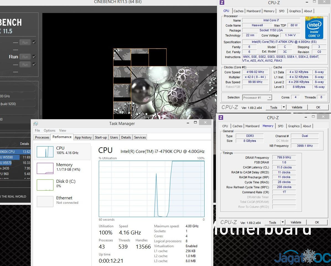Select the Memory graph thumbnail in sidebar
331x266 pixels.
click(45, 168)
